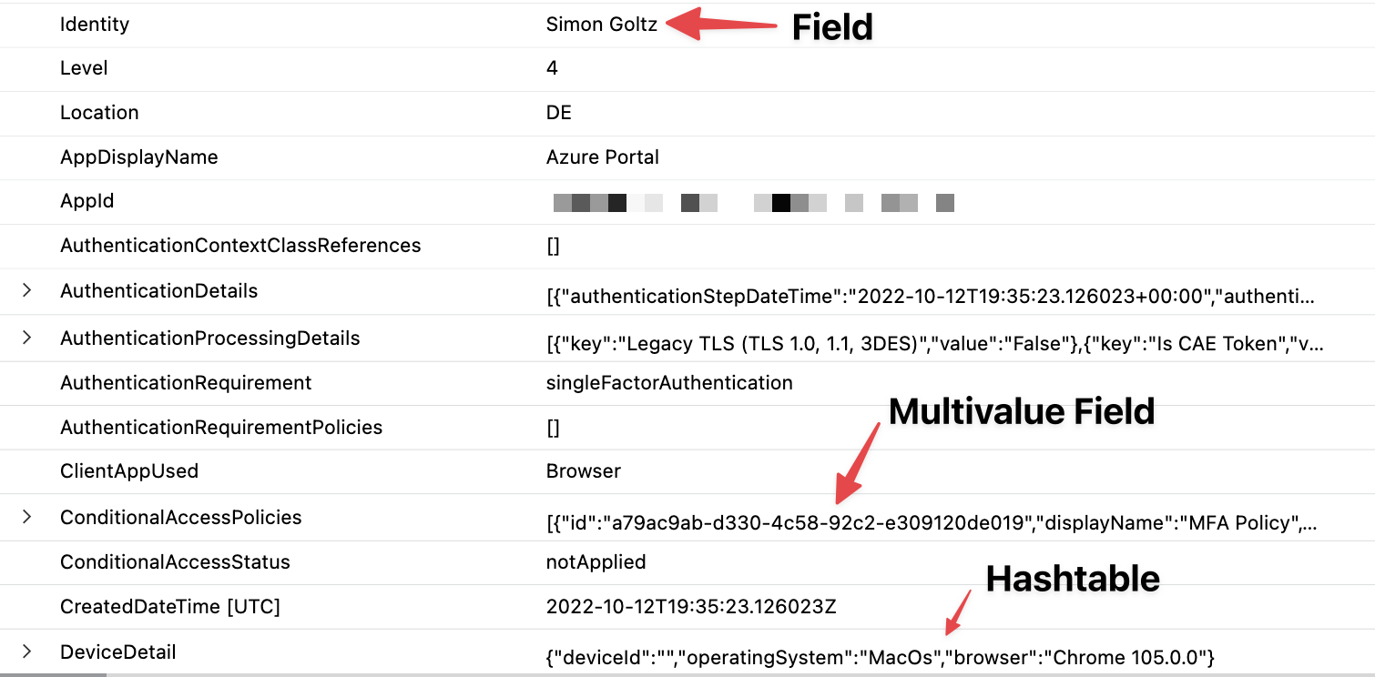Select the Location value DE
Image resolution: width=1375 pixels, height=677 pixels.
pos(558,113)
